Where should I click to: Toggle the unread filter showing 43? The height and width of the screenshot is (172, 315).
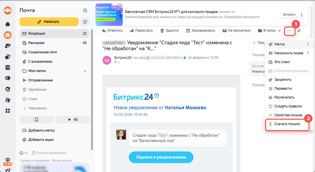coord(72,120)
